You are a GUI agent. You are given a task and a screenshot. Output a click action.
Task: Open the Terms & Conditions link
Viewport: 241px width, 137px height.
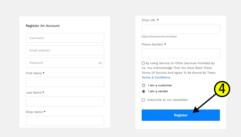click(156, 77)
